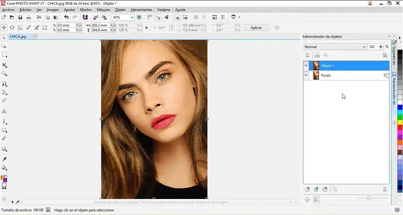Pick the Eyedropper tool

pos(4,159)
